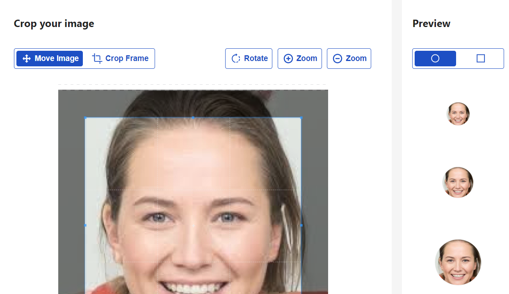This screenshot has height=294, width=509.
Task: Zoom out using the minus Zoom button
Action: pyautogui.click(x=349, y=59)
